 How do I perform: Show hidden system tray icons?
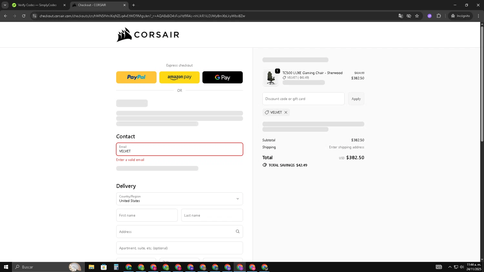450,267
